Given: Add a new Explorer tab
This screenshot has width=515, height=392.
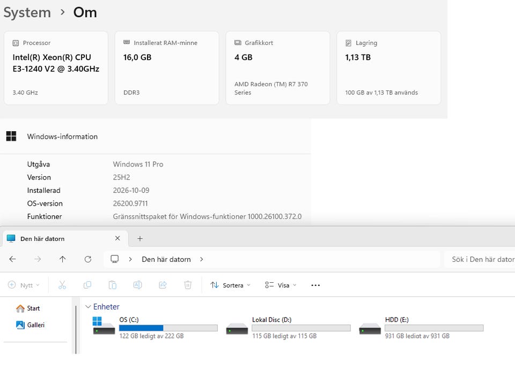Looking at the screenshot, I should pyautogui.click(x=140, y=239).
